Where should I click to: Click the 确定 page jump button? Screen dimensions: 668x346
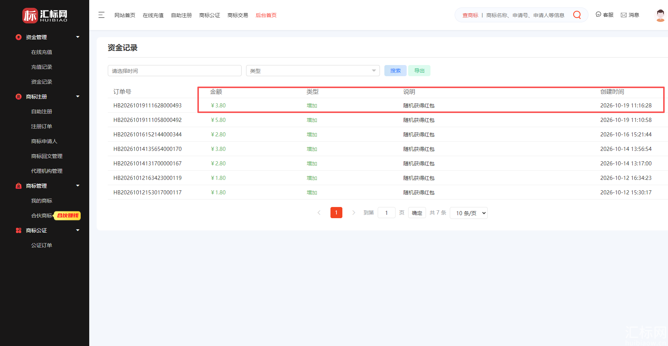417,213
